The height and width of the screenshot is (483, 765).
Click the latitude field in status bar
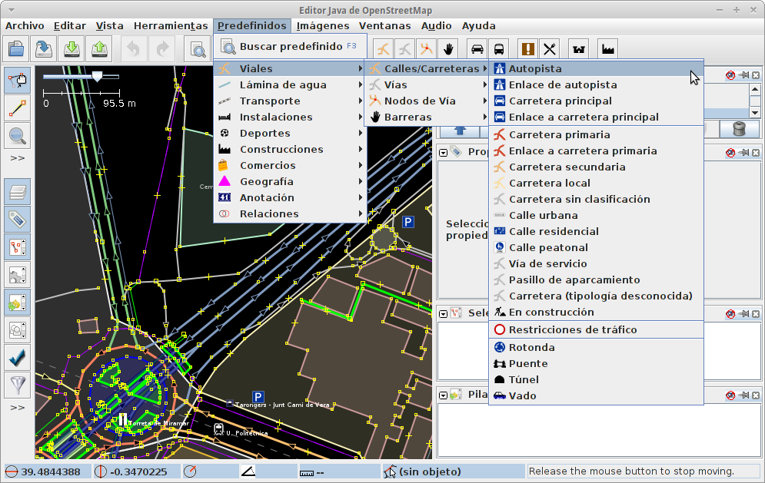point(50,471)
